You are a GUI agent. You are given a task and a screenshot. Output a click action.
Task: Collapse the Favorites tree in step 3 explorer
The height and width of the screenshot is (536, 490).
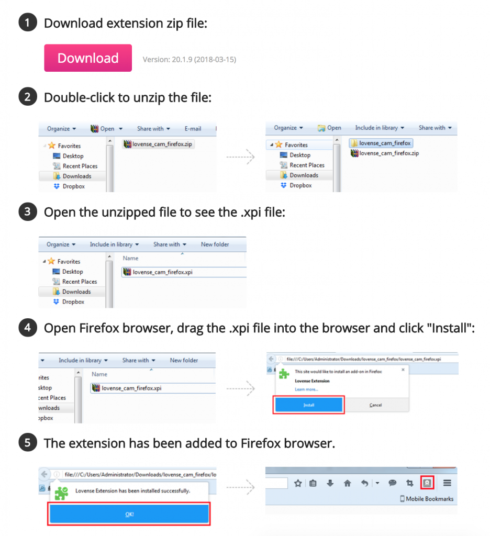click(44, 262)
